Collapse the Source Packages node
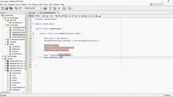The height and width of the screenshot is (97, 173). click(3, 18)
